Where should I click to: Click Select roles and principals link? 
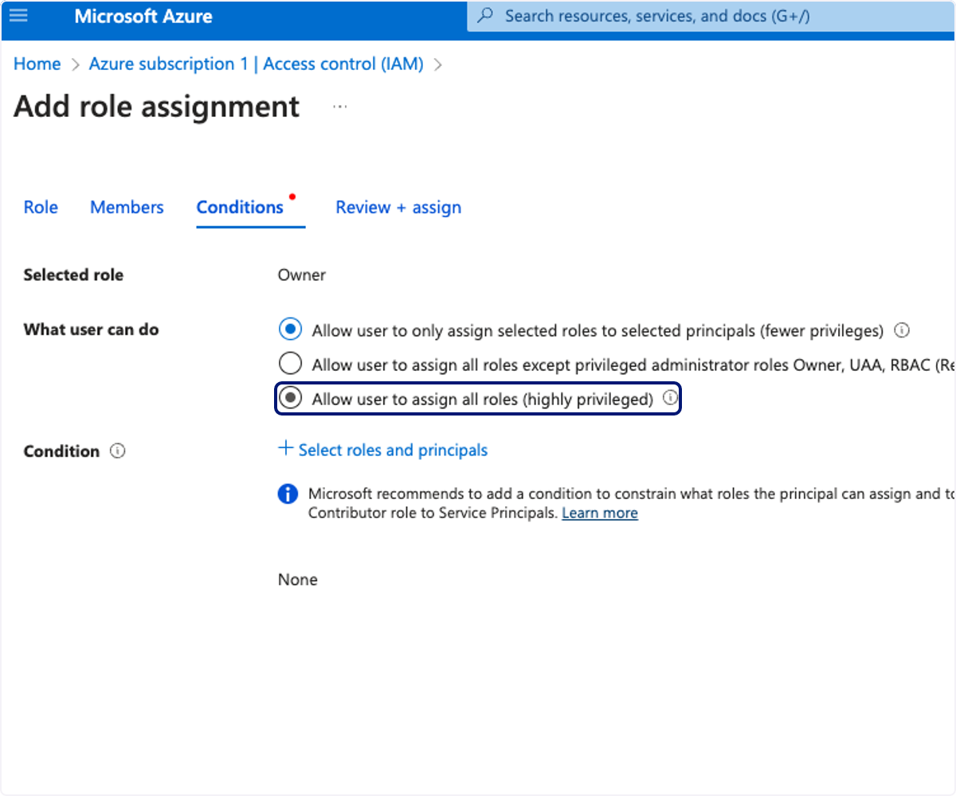tap(393, 450)
